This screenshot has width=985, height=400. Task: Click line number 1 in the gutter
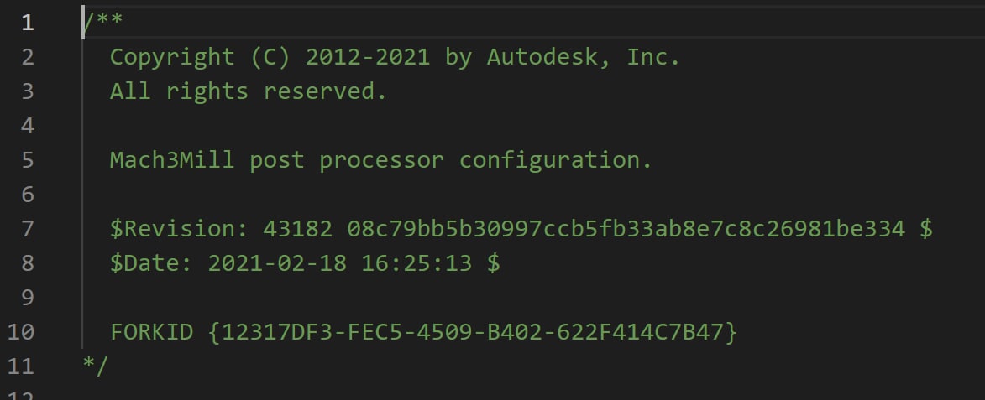[x=28, y=23]
